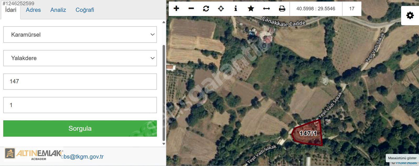Print the map using the printer icon

pyautogui.click(x=282, y=9)
